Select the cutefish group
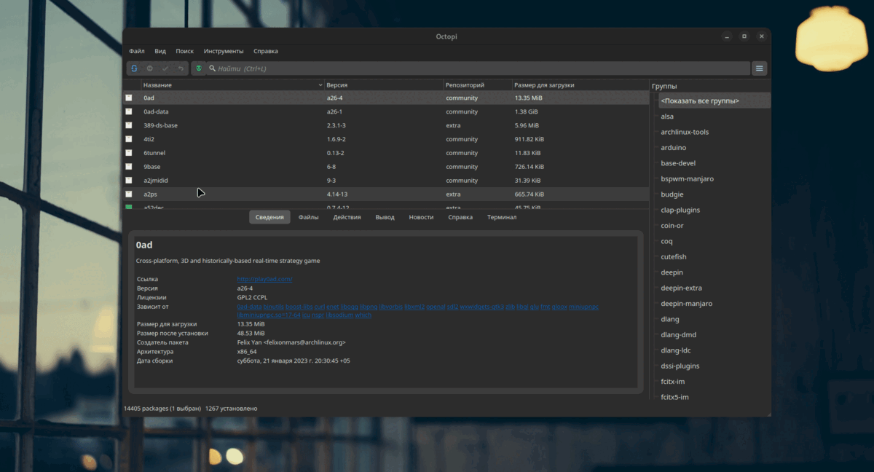This screenshot has height=472, width=874. (673, 256)
